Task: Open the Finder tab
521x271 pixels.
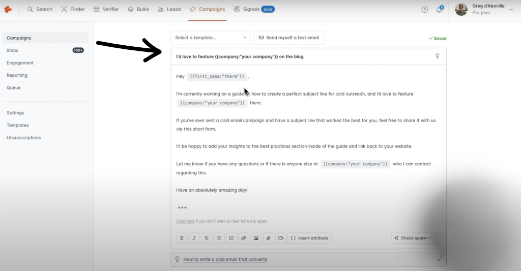Action: click(x=73, y=9)
